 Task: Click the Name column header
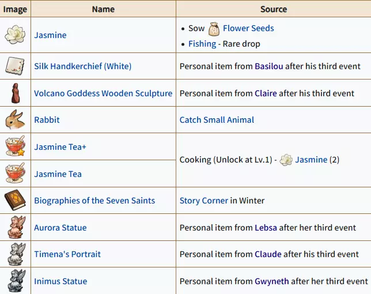(x=103, y=9)
